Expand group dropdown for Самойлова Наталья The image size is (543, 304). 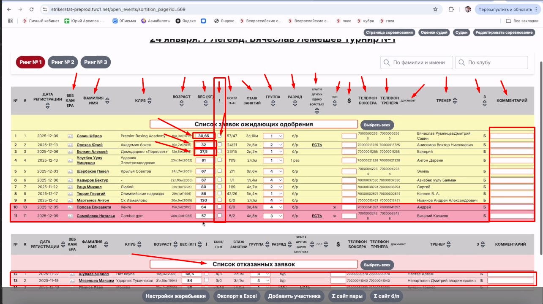click(273, 216)
